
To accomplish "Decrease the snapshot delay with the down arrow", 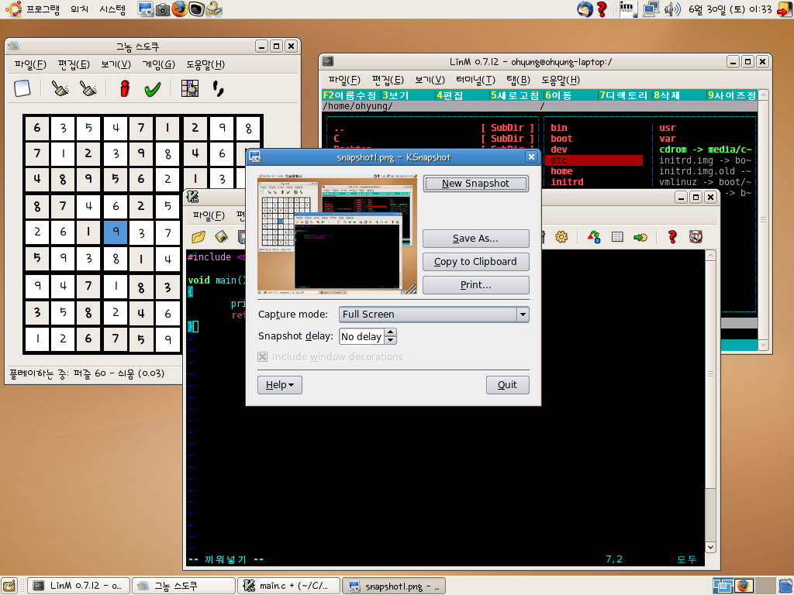I will coord(391,341).
